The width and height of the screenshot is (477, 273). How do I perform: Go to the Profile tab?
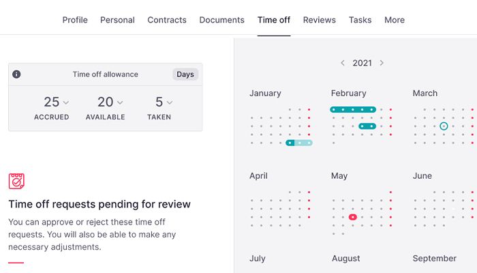click(75, 20)
